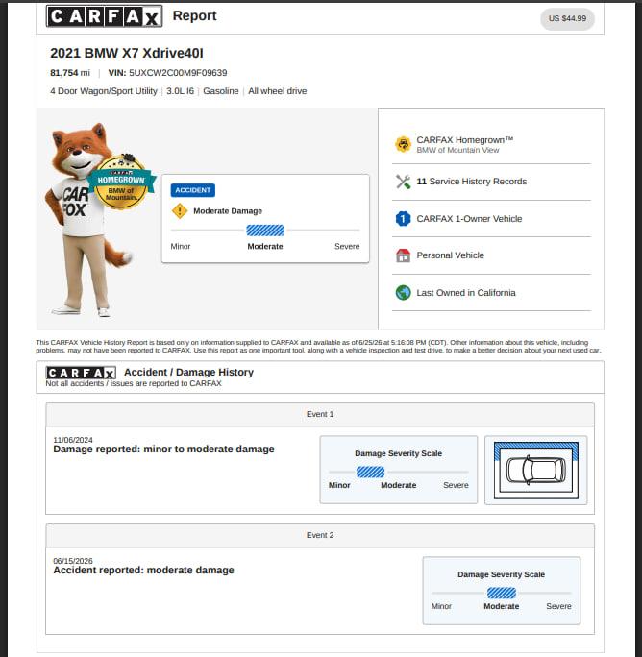Select the CARFAX Homegrown label

pos(464,140)
